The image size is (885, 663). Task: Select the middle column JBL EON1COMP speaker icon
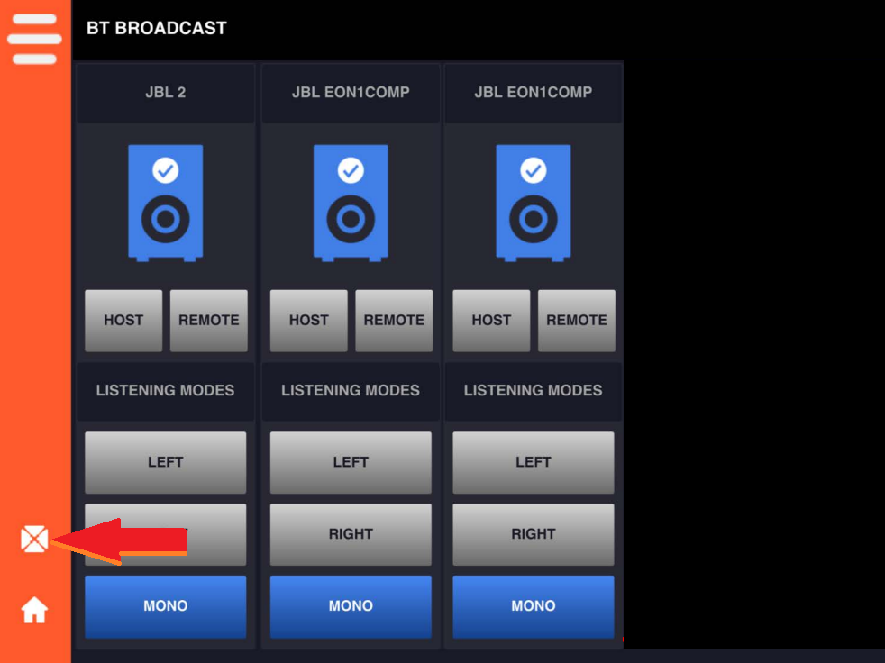point(351,203)
